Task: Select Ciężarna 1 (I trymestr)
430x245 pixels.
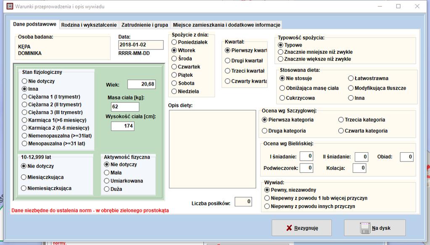Action: 51,96
